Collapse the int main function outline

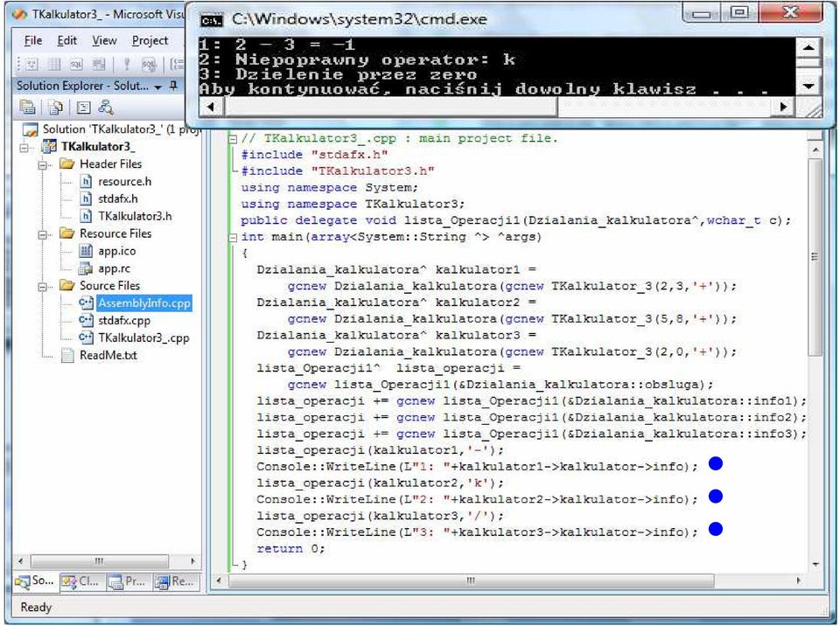point(233,237)
